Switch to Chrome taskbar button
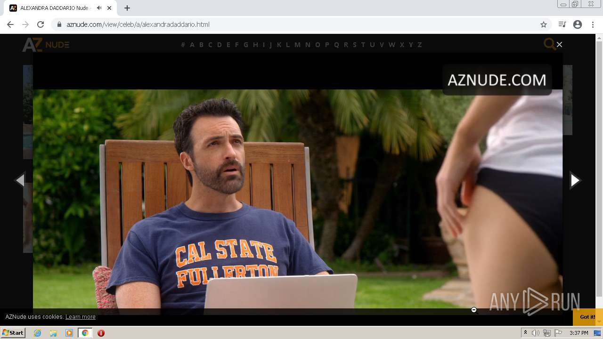Viewport: 603px width, 339px height. [85, 333]
